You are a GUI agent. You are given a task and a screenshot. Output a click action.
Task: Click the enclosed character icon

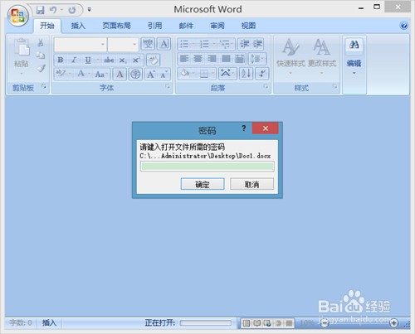coord(135,74)
